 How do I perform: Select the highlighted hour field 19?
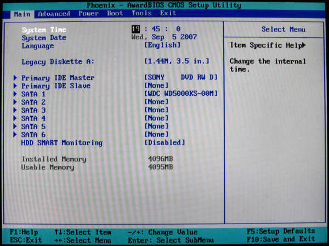click(x=136, y=29)
